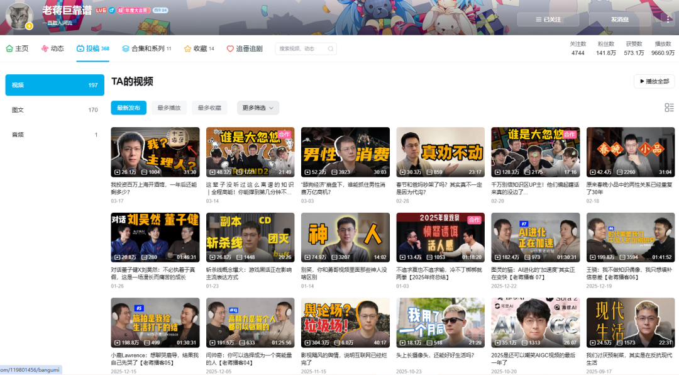Image resolution: width=679 pixels, height=375 pixels.
Task: Open the 收藏 favorites tab
Action: (x=199, y=48)
